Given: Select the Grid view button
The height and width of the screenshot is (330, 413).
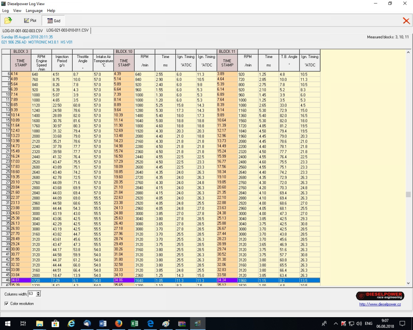Looking at the screenshot, I should [53, 20].
